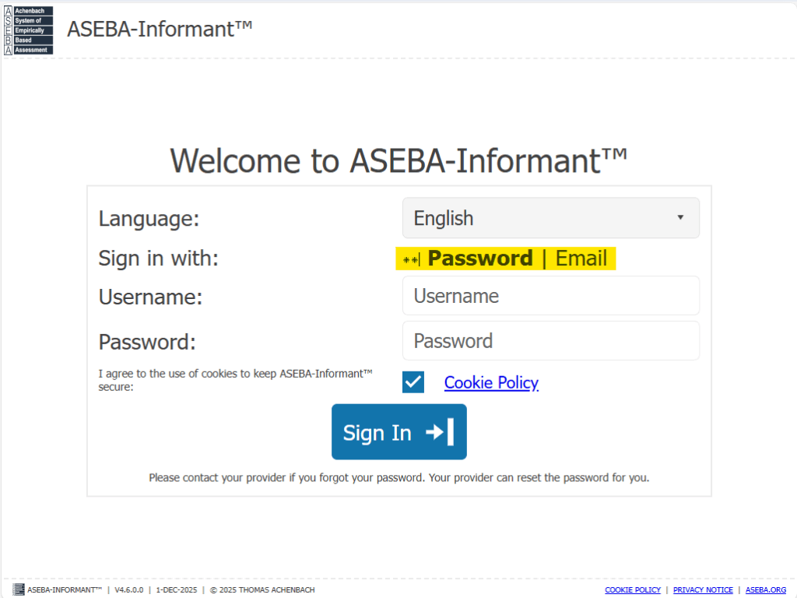The image size is (797, 598).
Task: Focus the Username input field
Action: pyautogui.click(x=550, y=296)
